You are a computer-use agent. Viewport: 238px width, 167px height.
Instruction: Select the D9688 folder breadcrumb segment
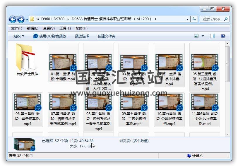click(x=112, y=19)
